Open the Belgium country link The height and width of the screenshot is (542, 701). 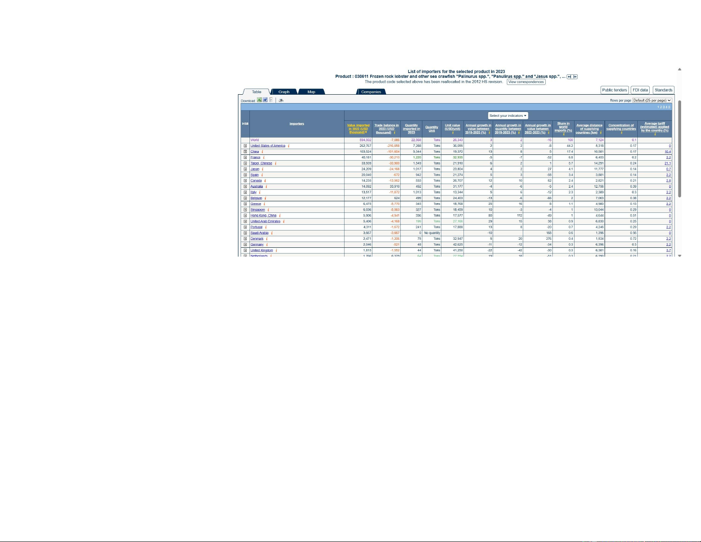click(256, 198)
